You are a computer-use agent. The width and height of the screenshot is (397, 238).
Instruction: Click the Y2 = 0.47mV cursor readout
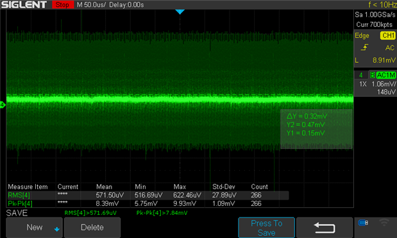pyautogui.click(x=305, y=124)
